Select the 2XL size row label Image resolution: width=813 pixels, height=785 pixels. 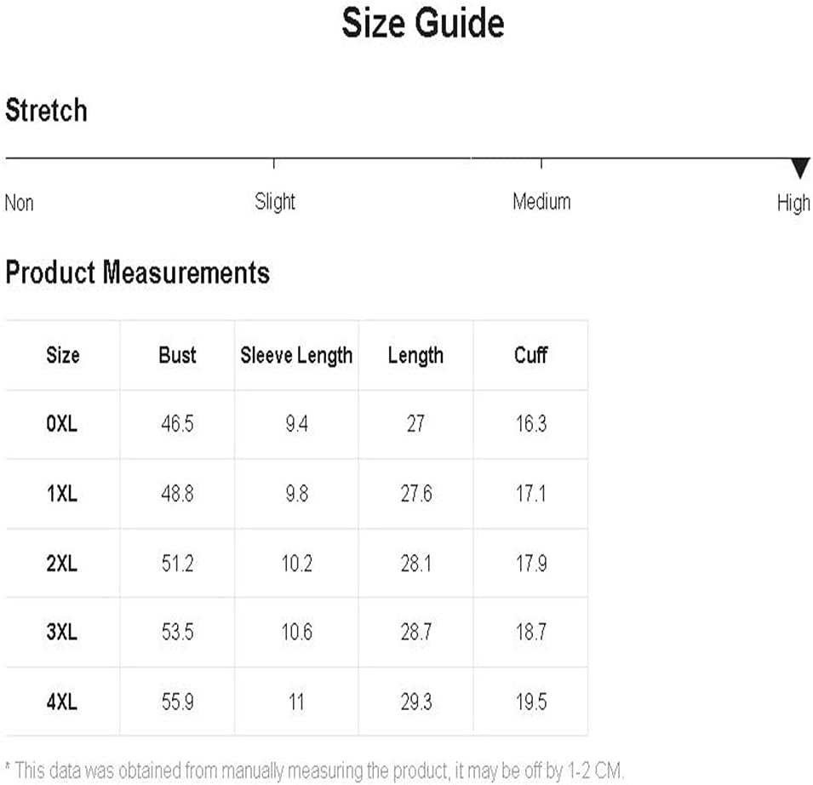click(x=62, y=564)
